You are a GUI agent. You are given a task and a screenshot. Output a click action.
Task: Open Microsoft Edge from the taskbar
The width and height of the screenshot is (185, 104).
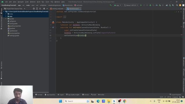98,101
